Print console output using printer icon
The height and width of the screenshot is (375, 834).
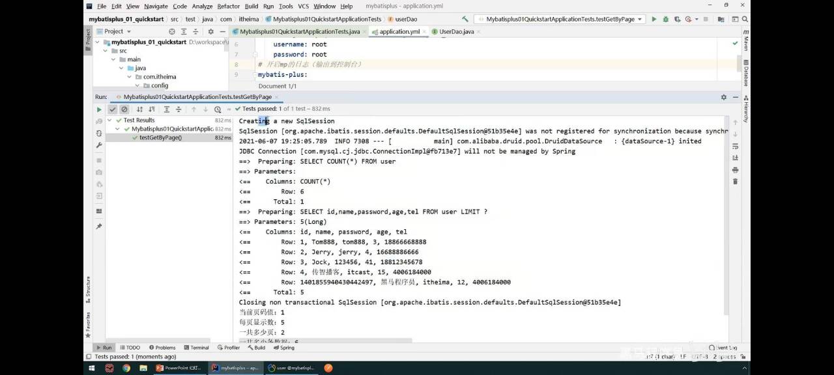tap(736, 169)
